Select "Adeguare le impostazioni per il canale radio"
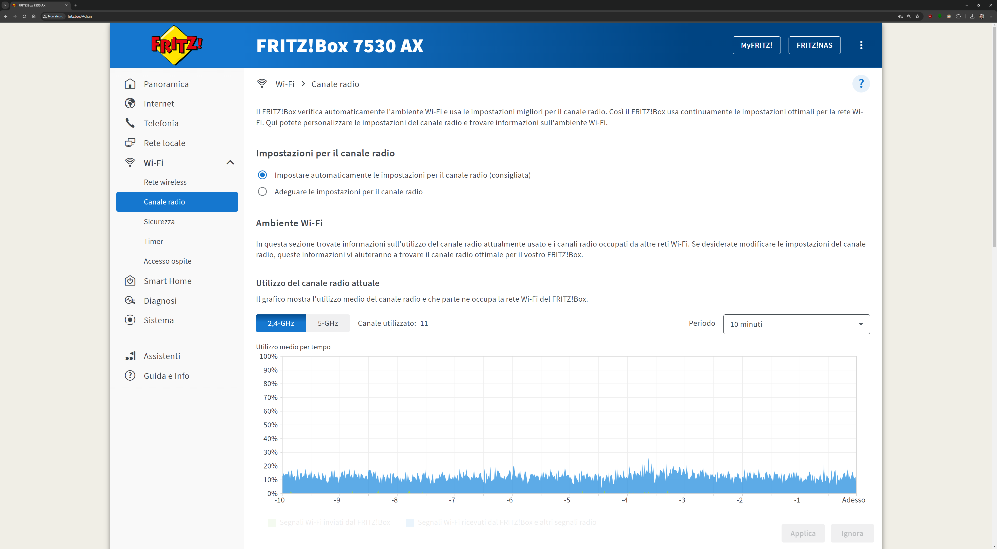This screenshot has width=997, height=549. pos(262,192)
